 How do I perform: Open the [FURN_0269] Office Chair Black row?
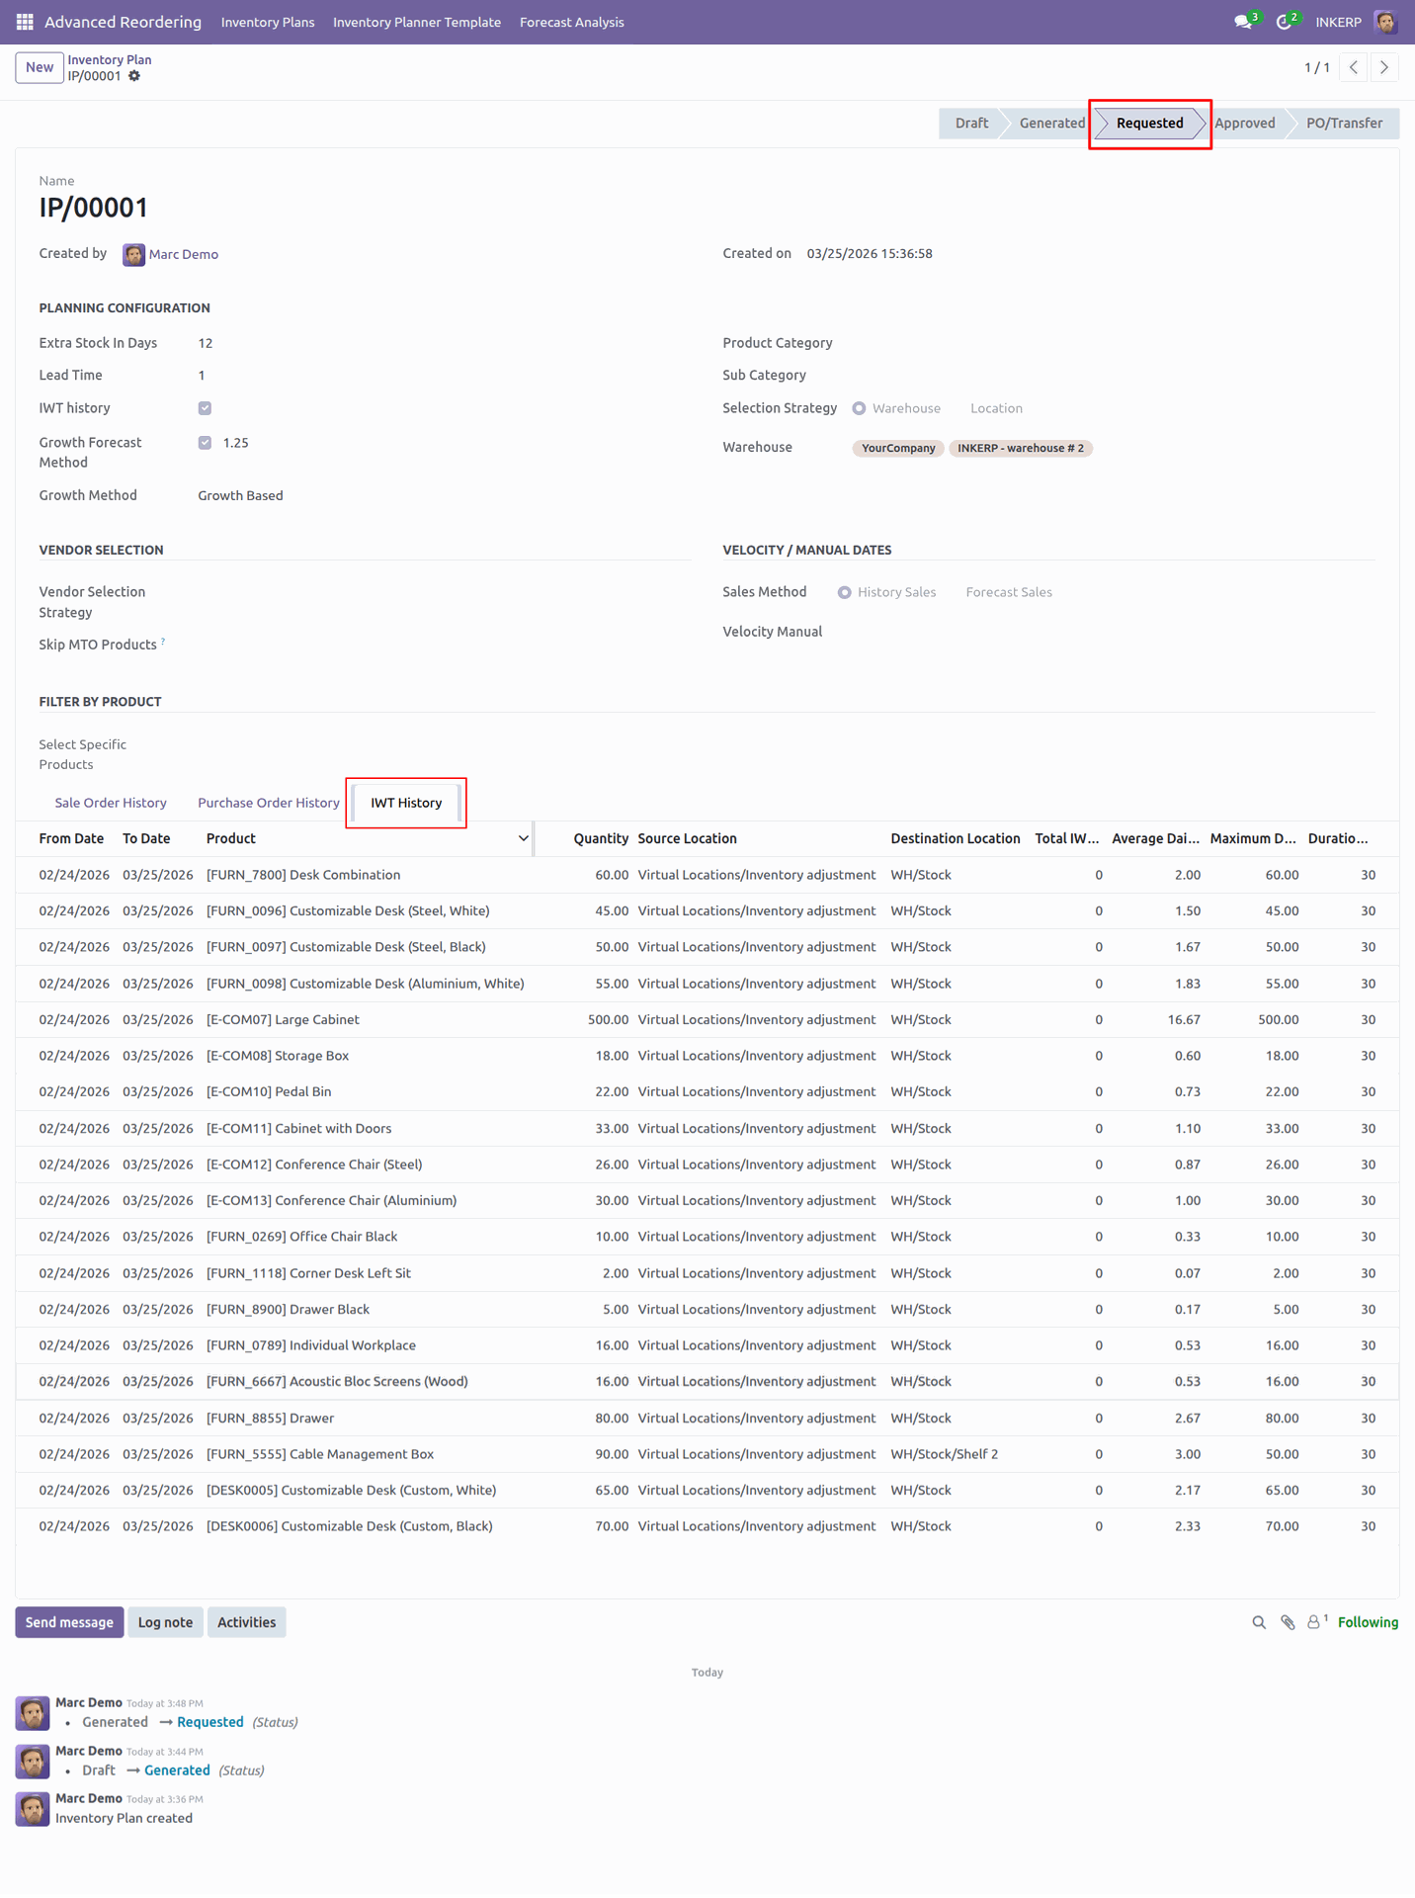tap(707, 1237)
